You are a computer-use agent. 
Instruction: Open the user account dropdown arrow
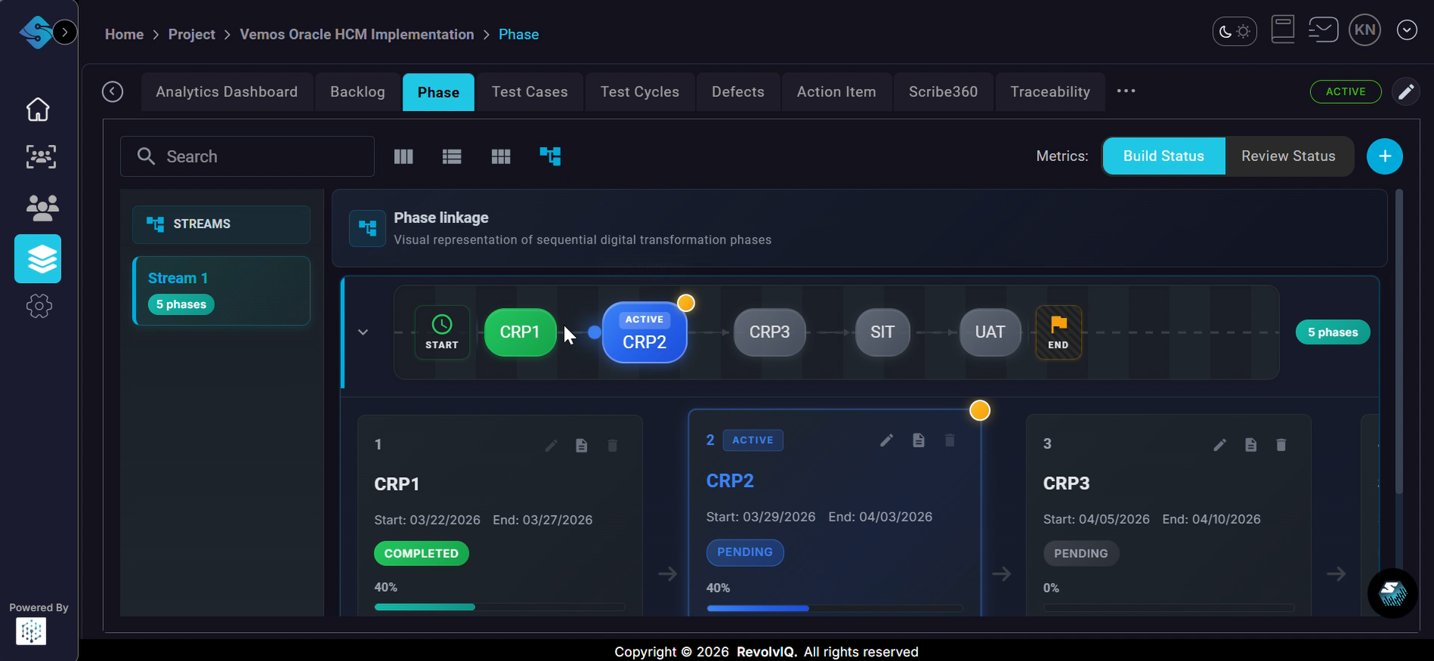(1407, 30)
